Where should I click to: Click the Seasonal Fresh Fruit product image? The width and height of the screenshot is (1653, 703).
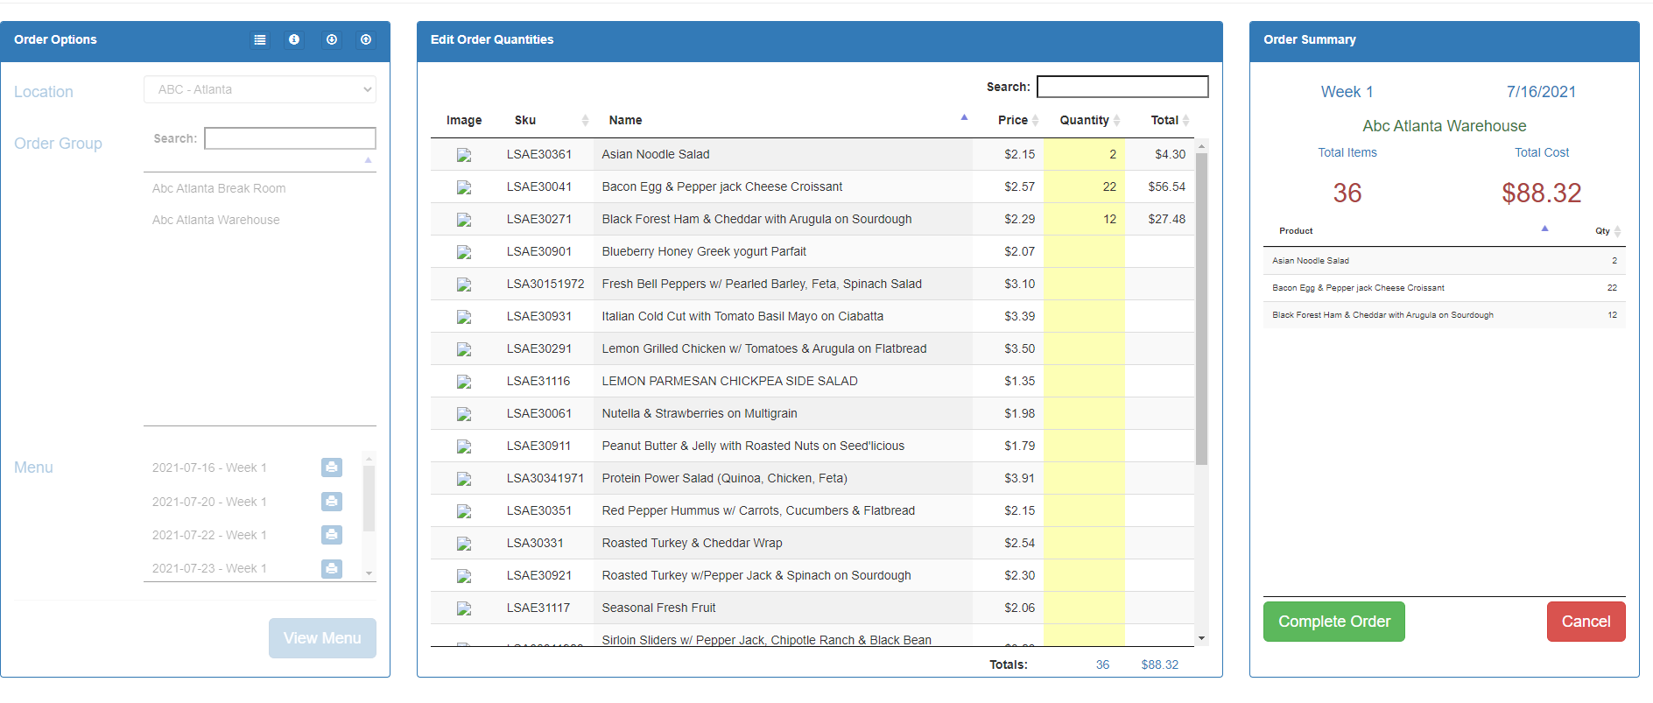[464, 608]
